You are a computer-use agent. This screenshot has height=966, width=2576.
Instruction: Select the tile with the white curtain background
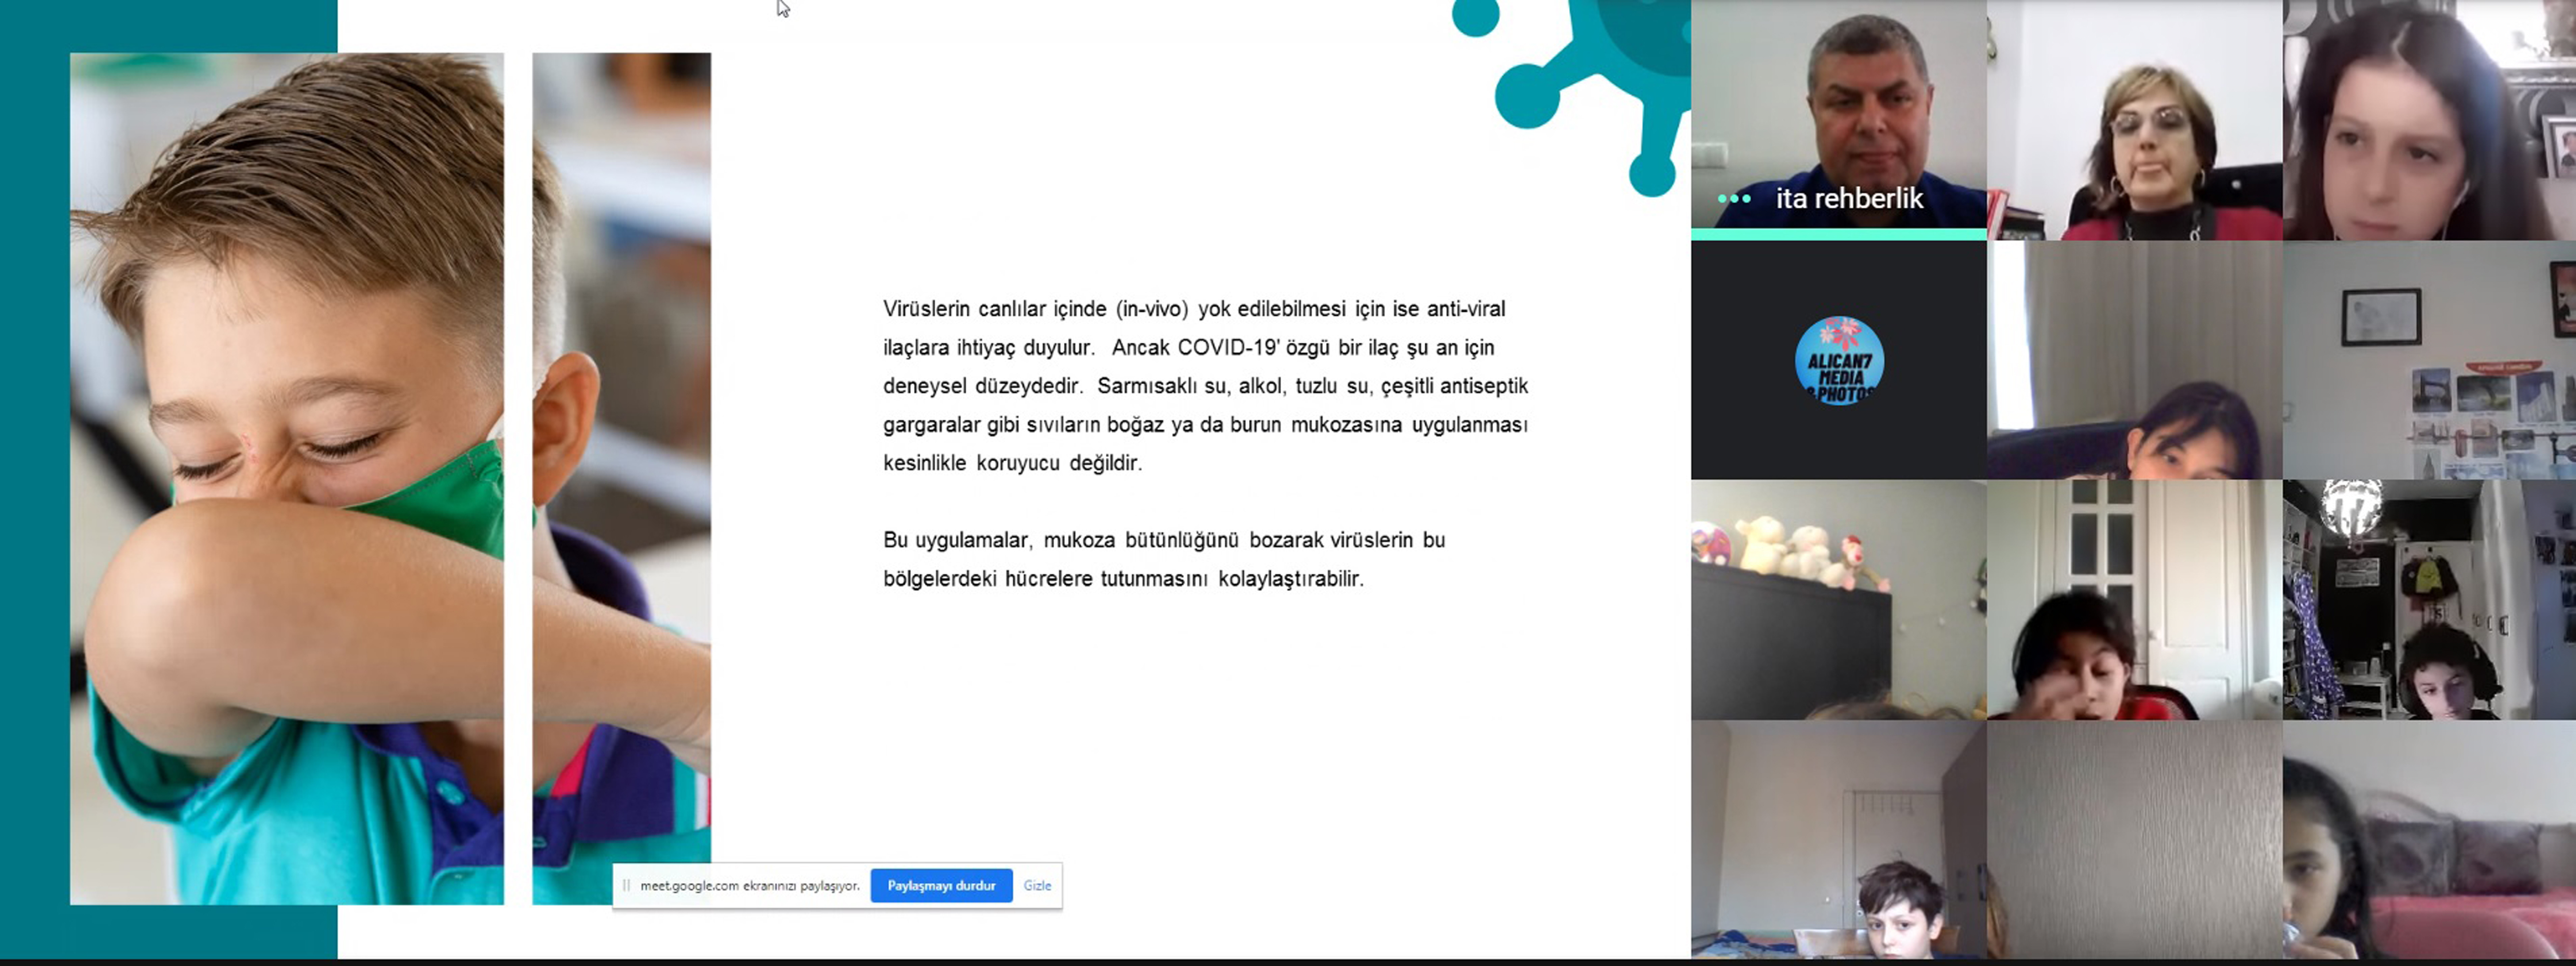tap(2134, 360)
